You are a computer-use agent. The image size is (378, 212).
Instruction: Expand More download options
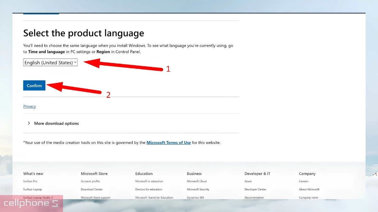pos(53,123)
